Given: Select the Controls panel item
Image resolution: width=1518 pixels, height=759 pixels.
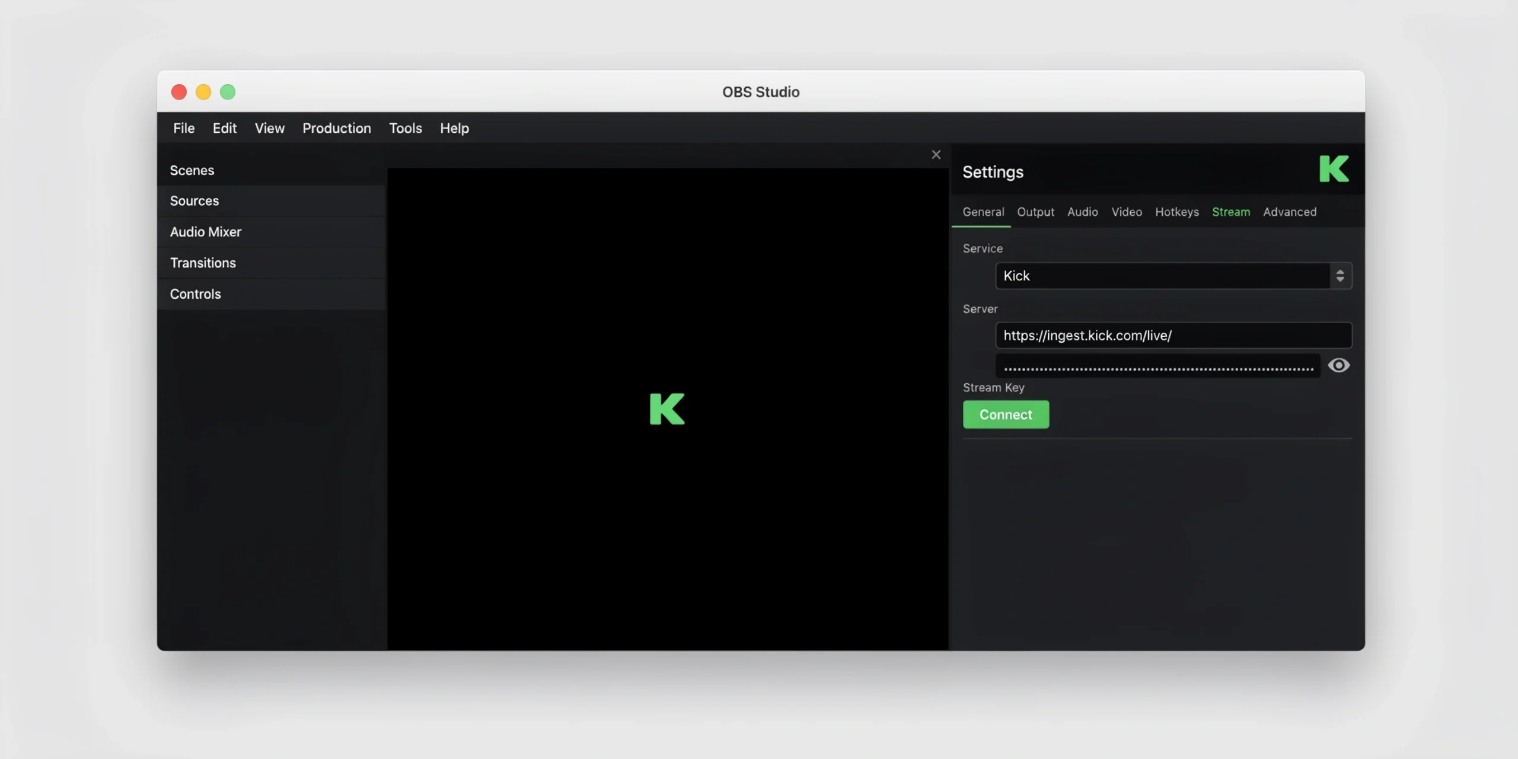Looking at the screenshot, I should (271, 294).
